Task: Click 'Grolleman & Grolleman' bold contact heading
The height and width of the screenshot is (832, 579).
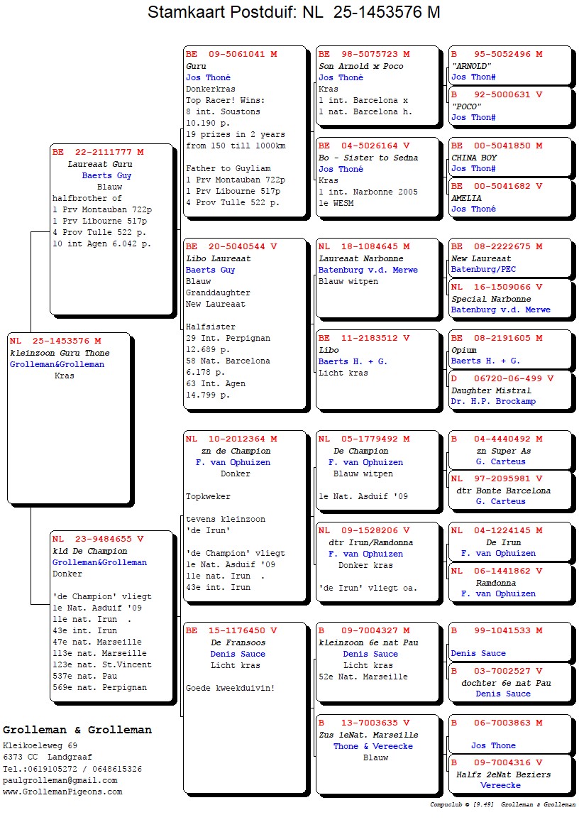Action: [x=77, y=730]
